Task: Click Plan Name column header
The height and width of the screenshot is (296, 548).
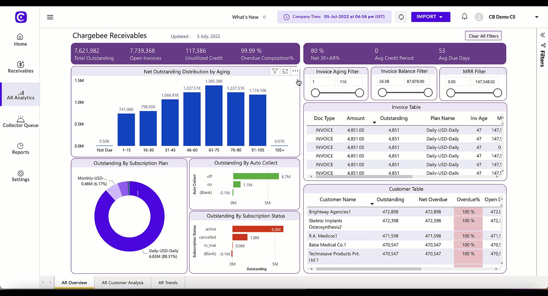Action: pyautogui.click(x=442, y=118)
